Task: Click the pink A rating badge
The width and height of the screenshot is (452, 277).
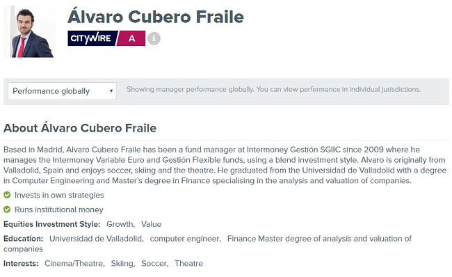Action: (131, 38)
